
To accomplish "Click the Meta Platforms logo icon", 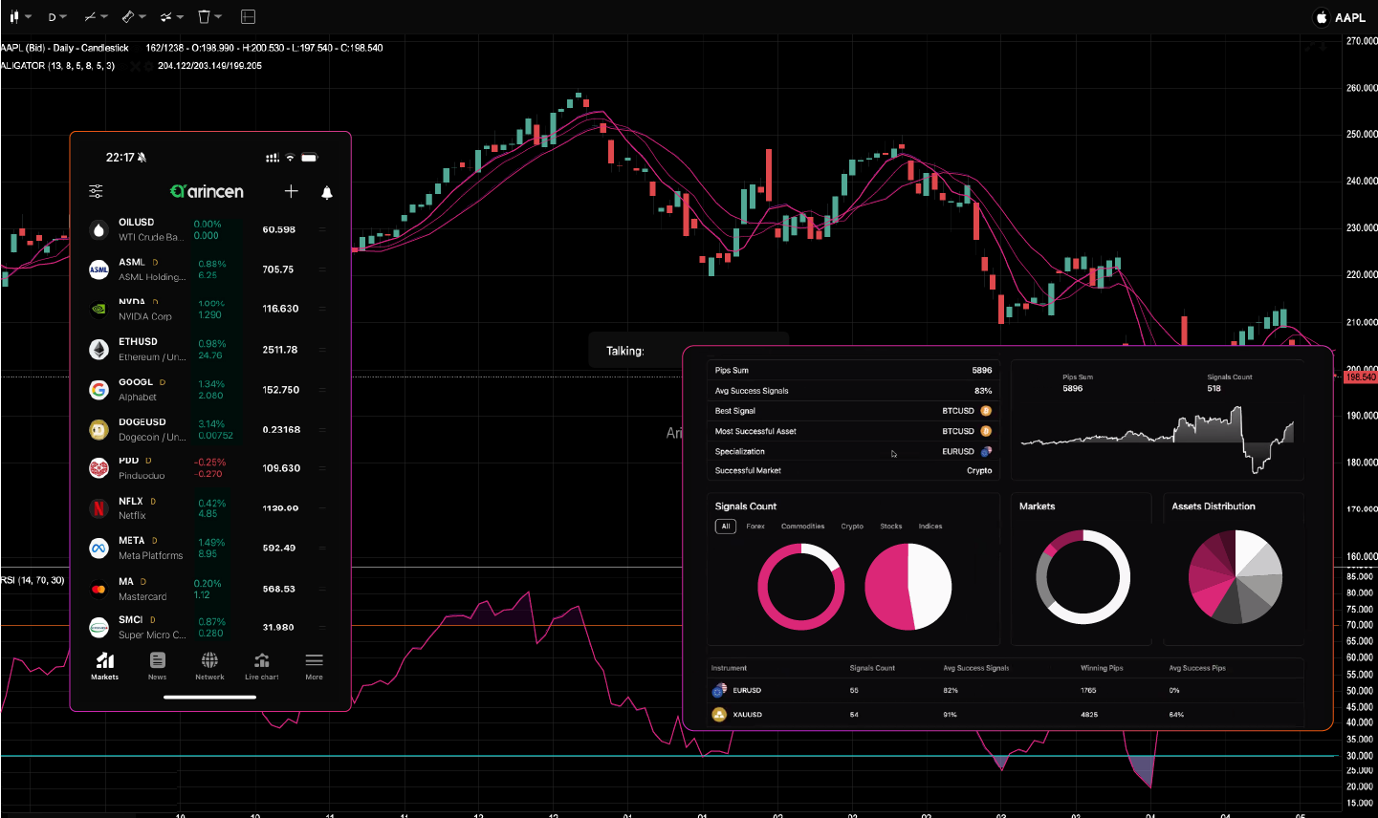I will coord(98,549).
